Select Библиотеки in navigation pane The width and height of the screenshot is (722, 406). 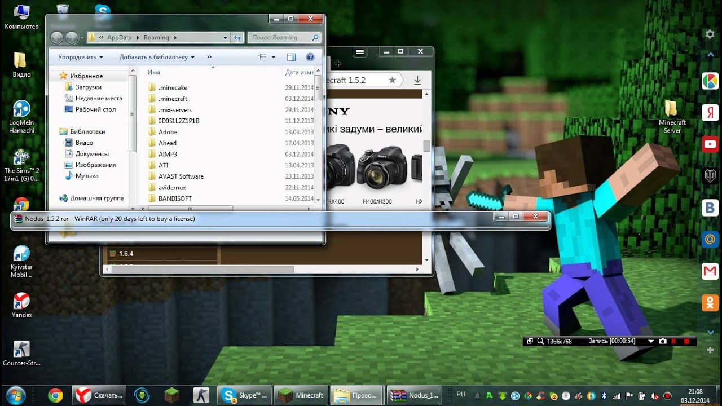coord(87,131)
